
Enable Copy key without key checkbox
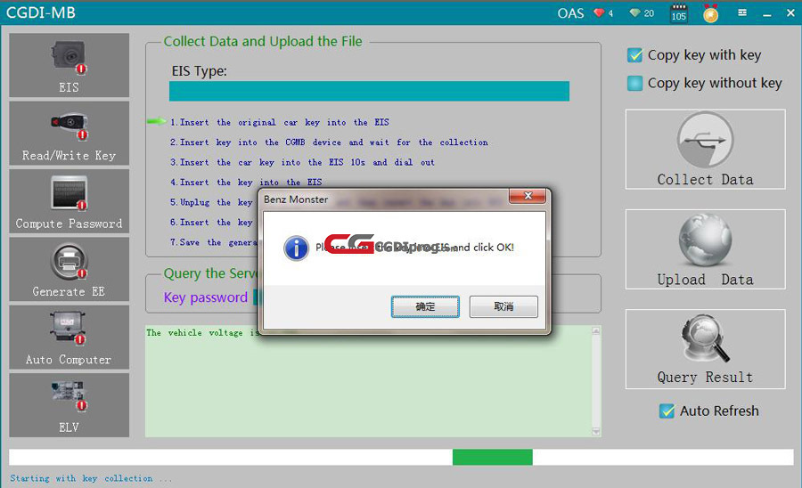(634, 84)
